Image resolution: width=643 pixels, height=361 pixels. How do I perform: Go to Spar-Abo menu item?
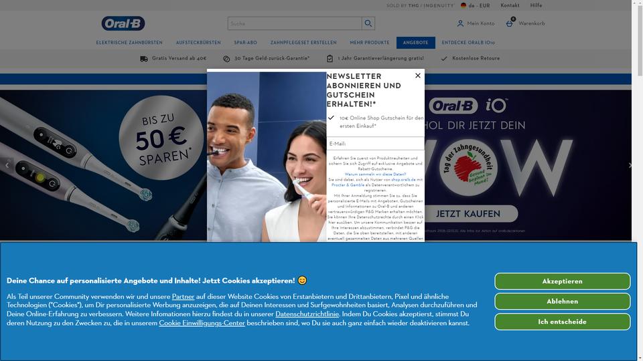(x=246, y=43)
